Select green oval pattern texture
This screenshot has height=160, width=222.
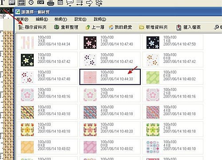173,77
